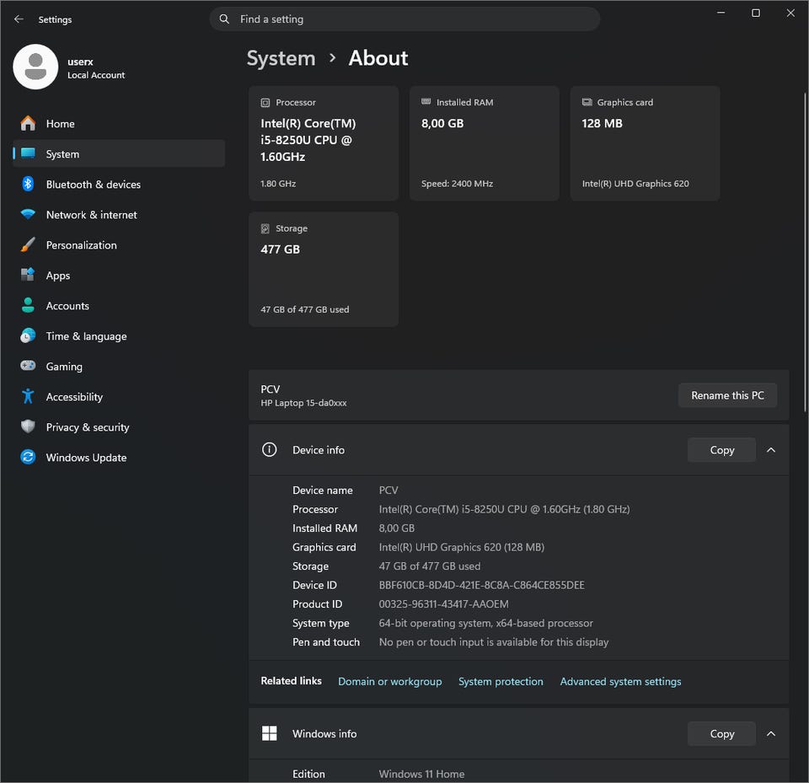Click the Network wifi icon
The width and height of the screenshot is (809, 783).
point(28,214)
